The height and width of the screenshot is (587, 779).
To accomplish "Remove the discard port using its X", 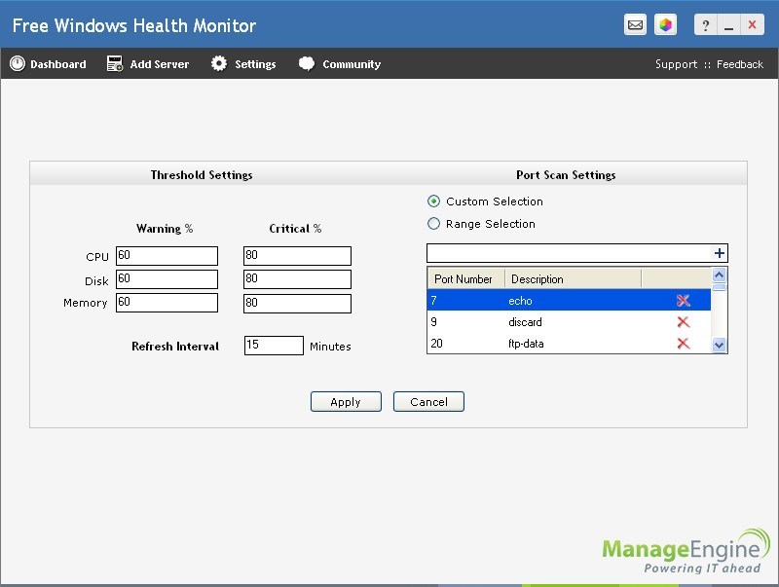I will pos(685,322).
